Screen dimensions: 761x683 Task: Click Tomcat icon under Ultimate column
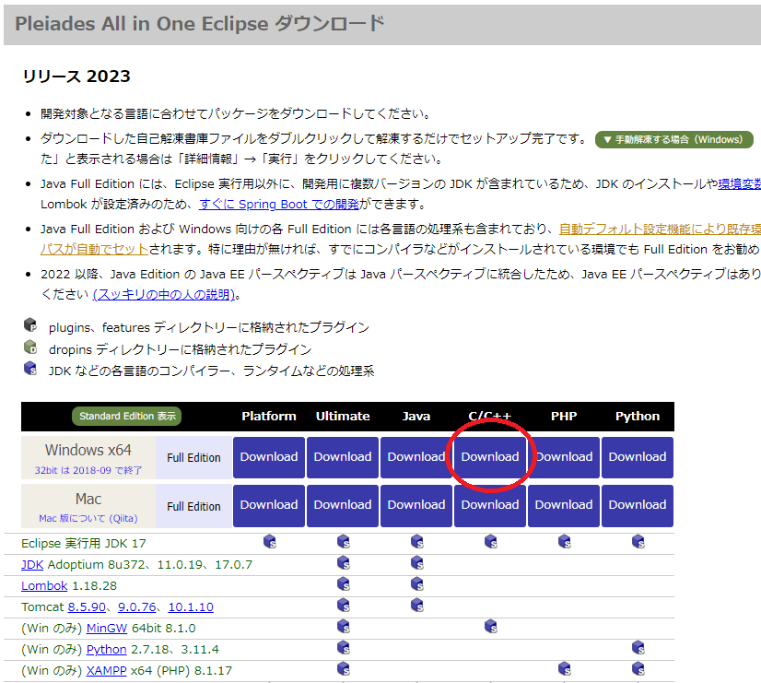344,606
